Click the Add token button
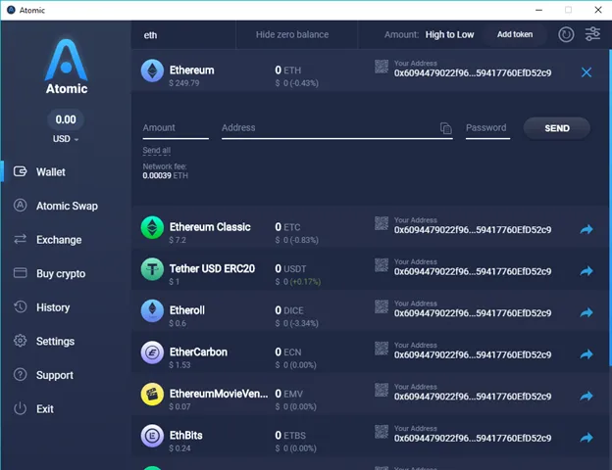The width and height of the screenshot is (612, 470). coord(515,34)
